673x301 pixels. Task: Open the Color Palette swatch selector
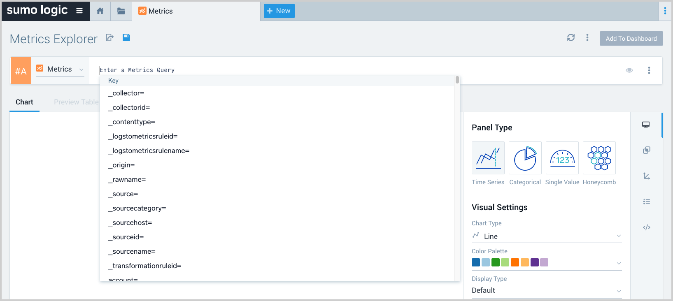coord(546,262)
